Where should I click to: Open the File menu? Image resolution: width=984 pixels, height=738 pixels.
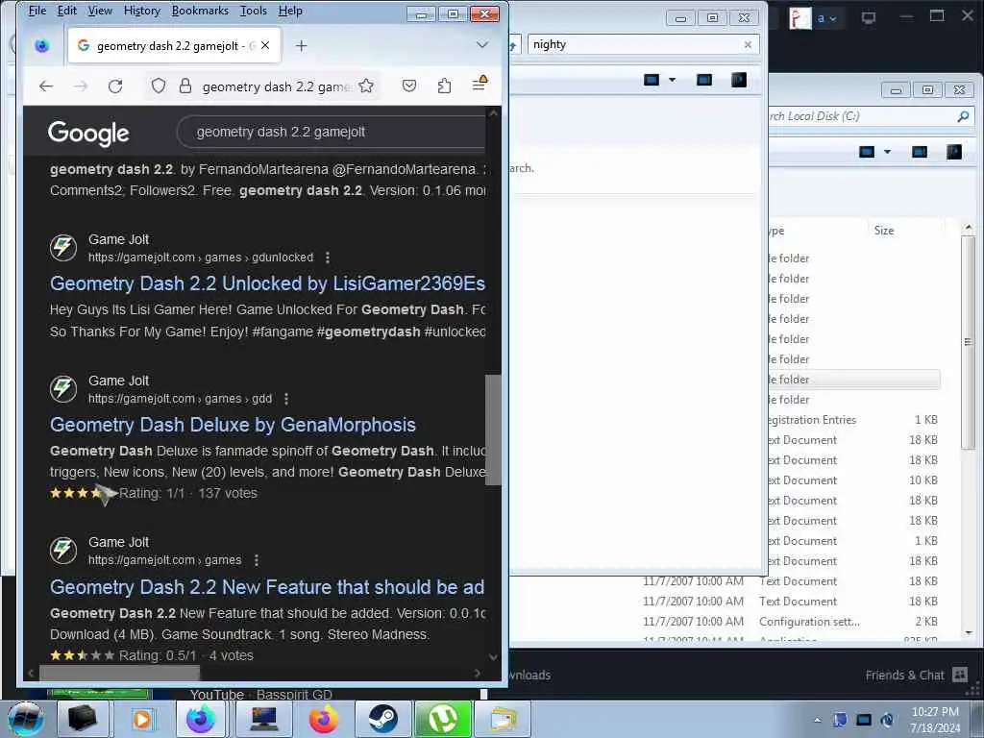tap(37, 11)
